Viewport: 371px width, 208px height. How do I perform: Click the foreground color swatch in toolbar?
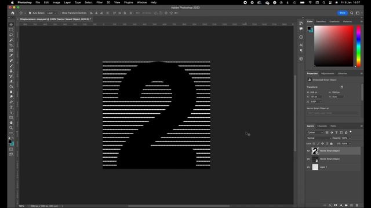[10, 142]
